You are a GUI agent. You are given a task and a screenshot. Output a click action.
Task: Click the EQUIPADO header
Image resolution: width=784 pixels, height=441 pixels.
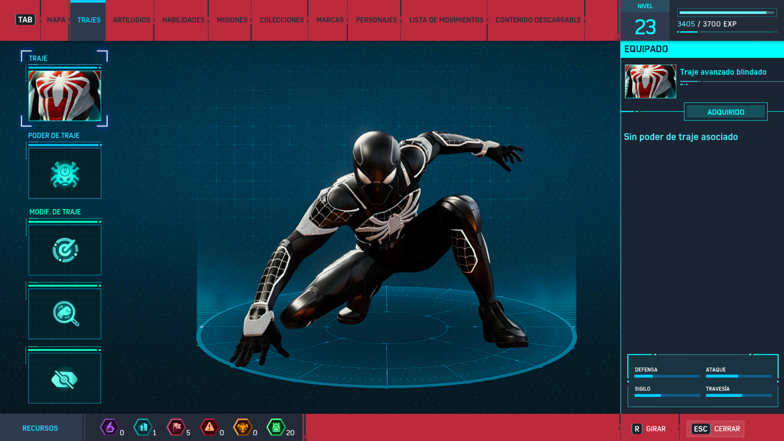pyautogui.click(x=646, y=49)
